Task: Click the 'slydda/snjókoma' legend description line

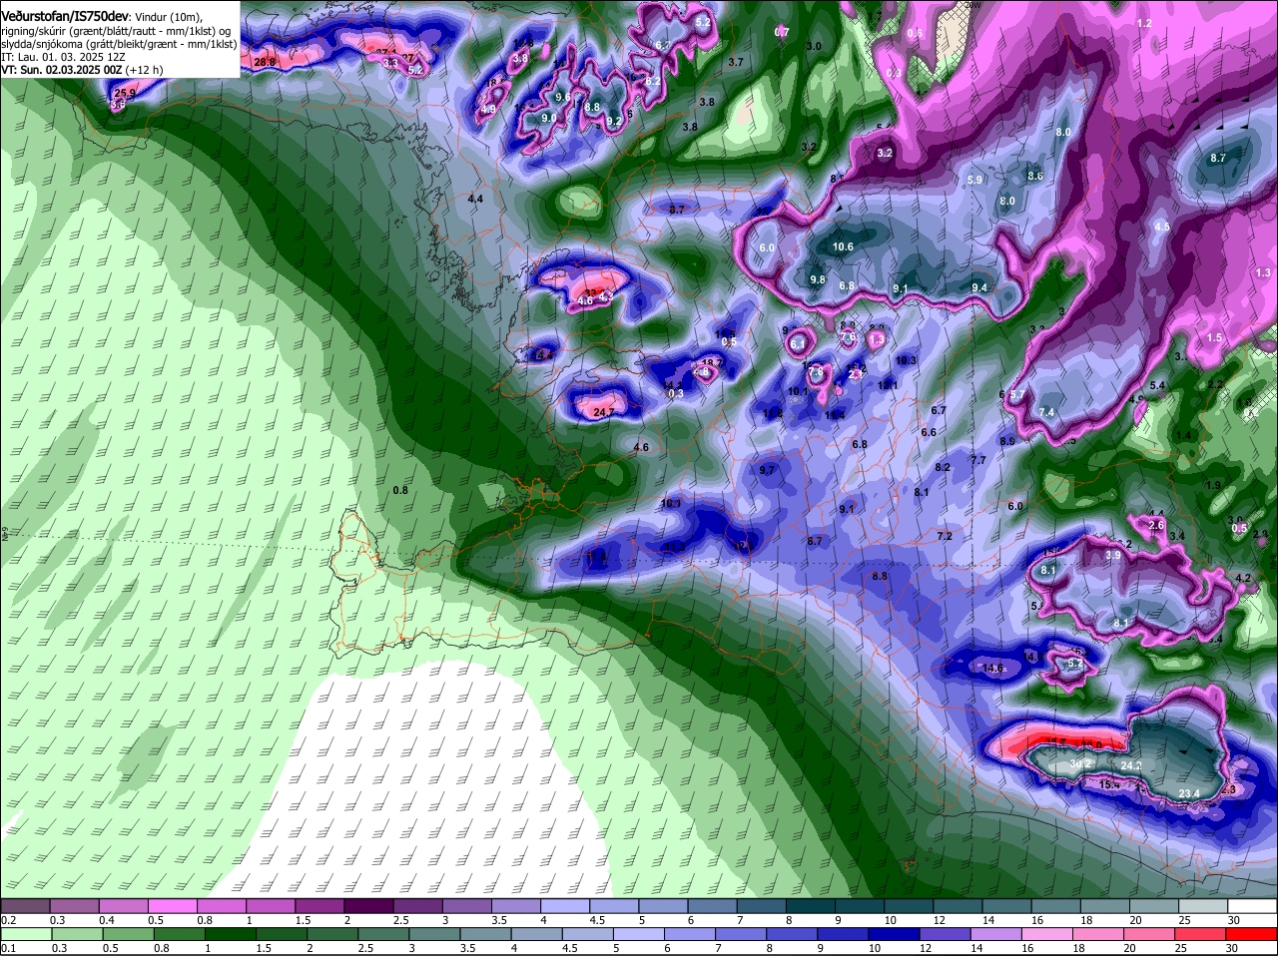Action: tap(118, 44)
